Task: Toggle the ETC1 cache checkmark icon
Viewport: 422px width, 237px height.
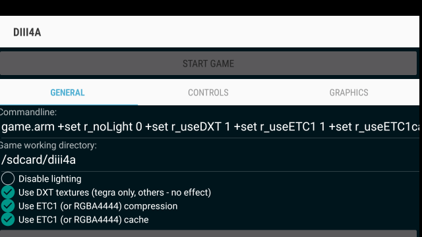Action: tap(8, 219)
